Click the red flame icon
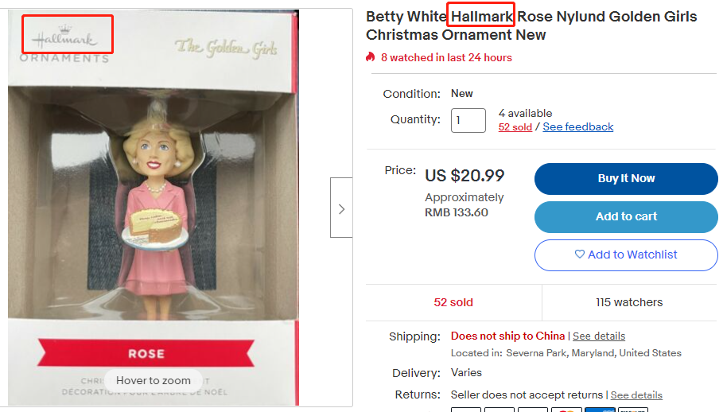Image resolution: width=723 pixels, height=412 pixels. click(371, 57)
